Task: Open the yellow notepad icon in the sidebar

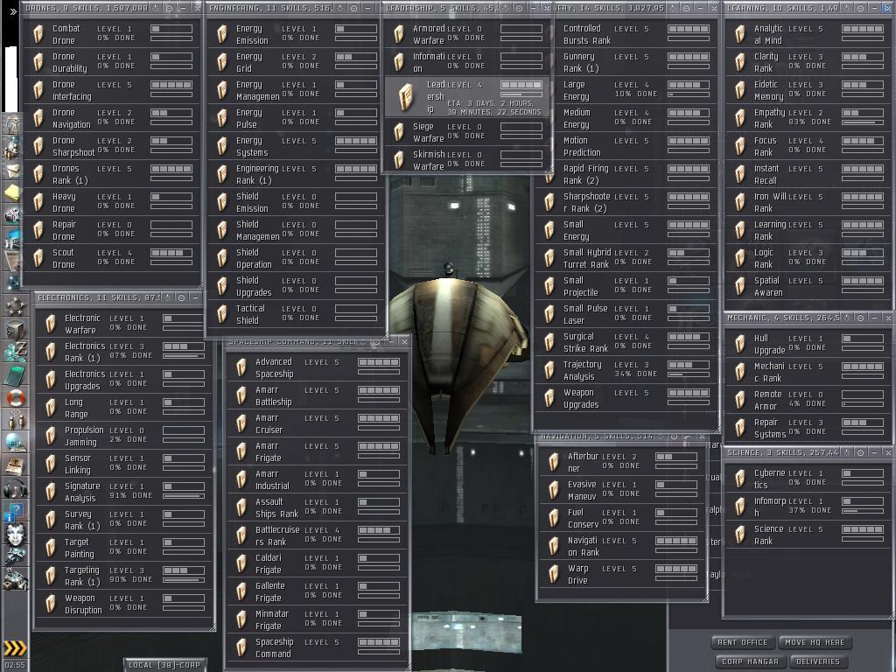Action: tap(12, 192)
